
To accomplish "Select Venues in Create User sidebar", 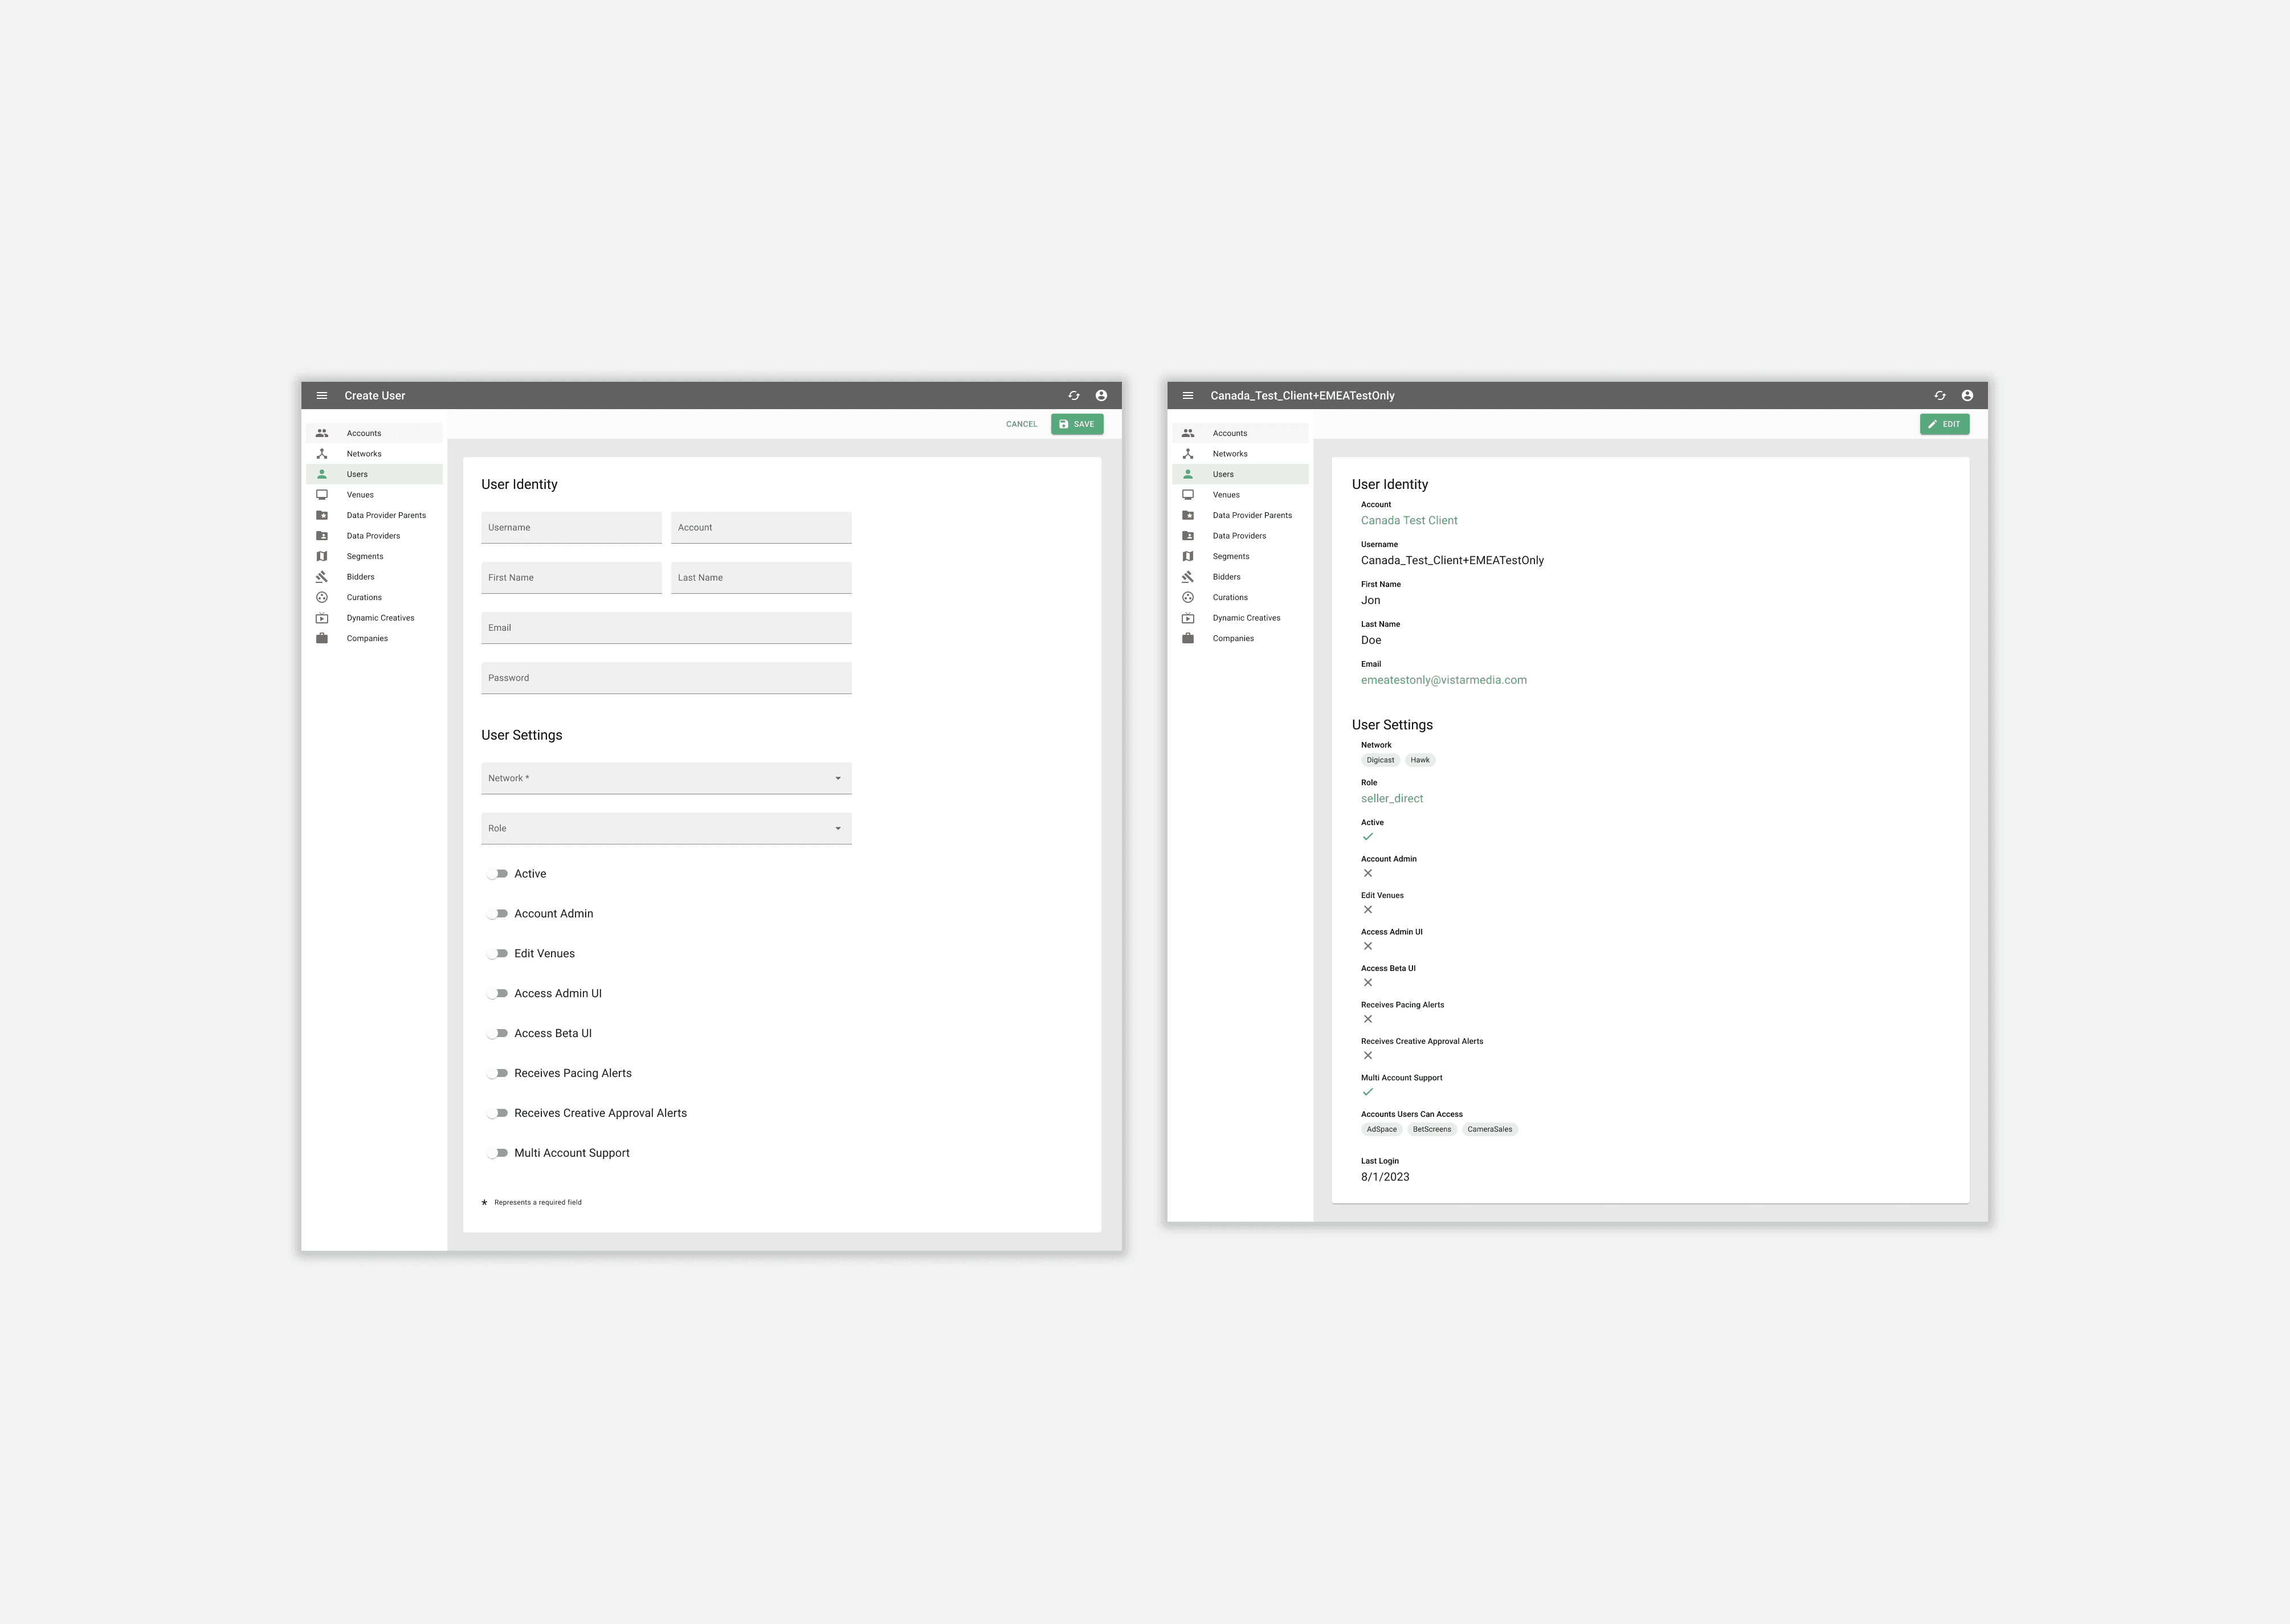I will tap(360, 495).
